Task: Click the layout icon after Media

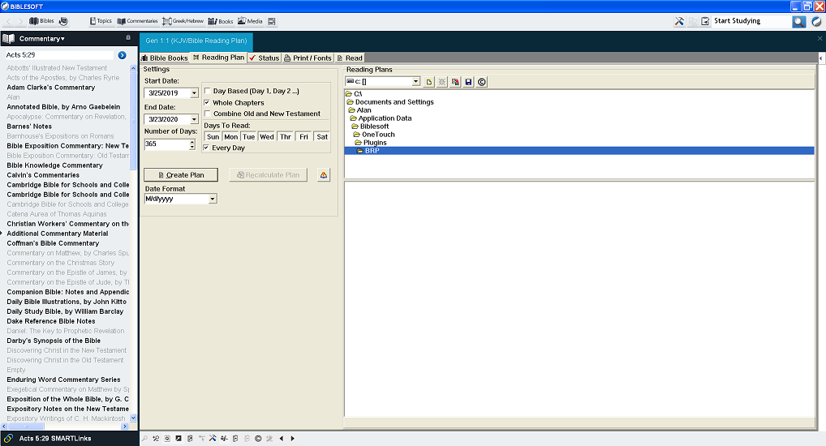Action: [x=272, y=21]
